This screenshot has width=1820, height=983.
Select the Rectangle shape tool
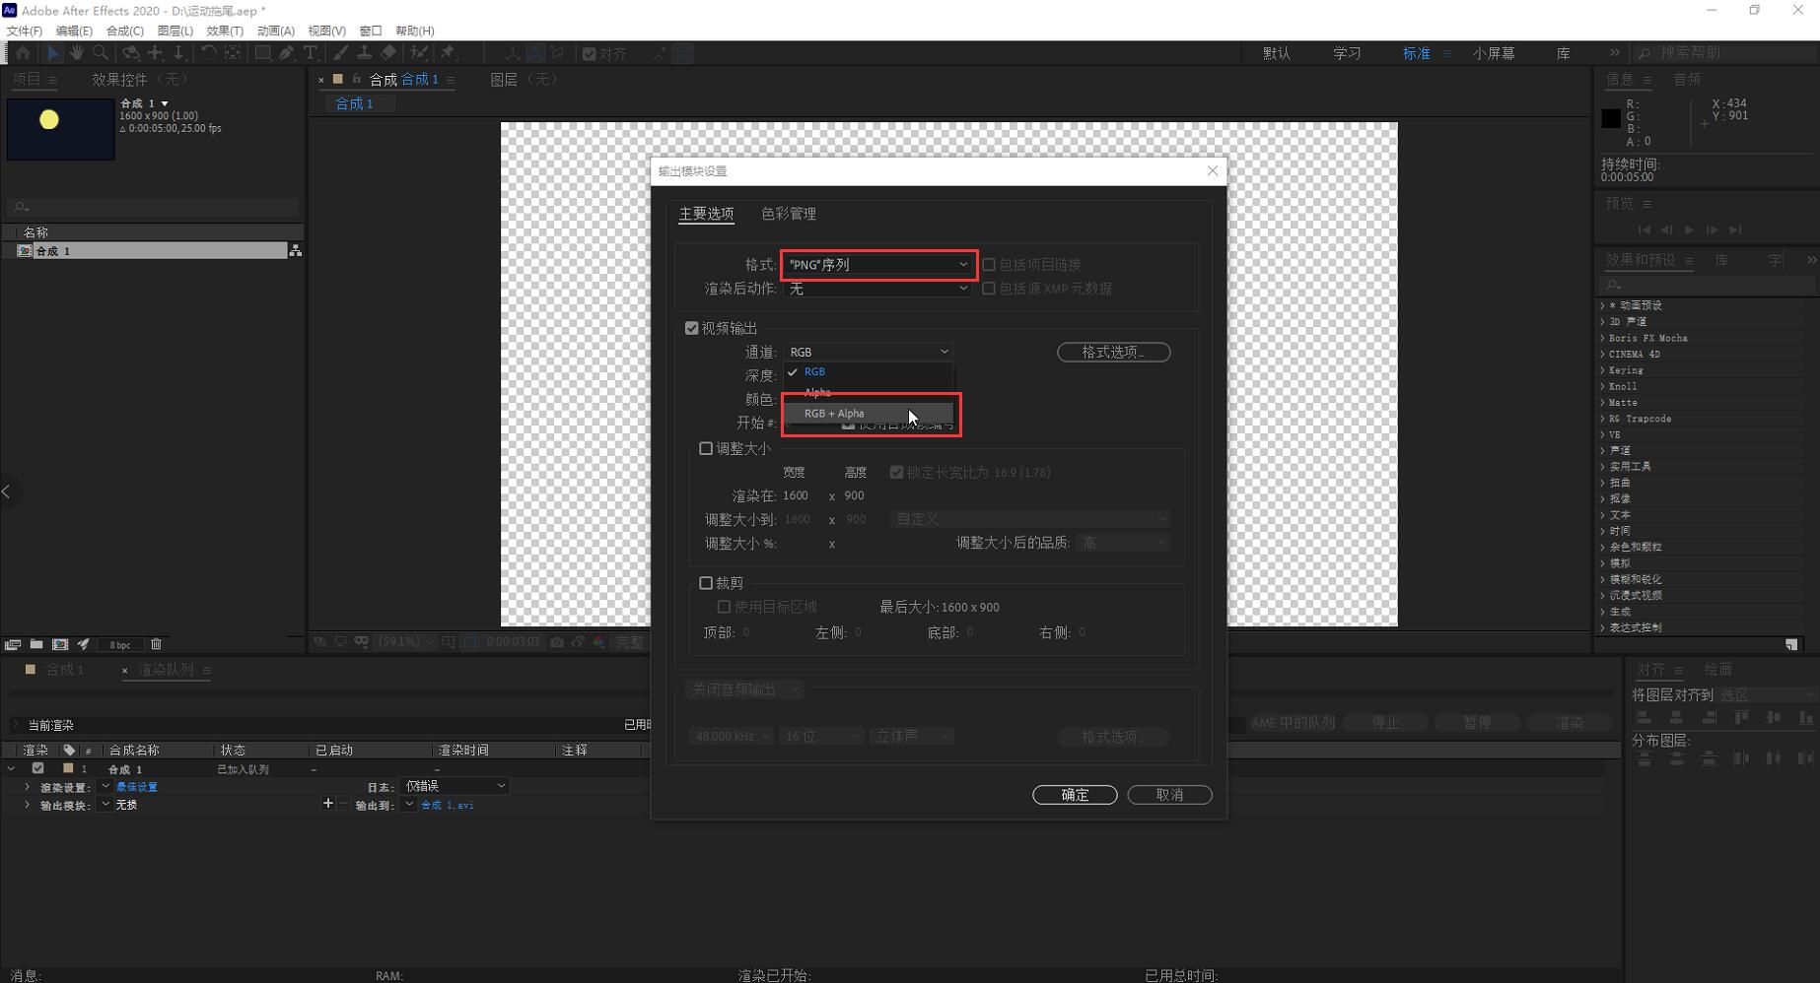tap(262, 53)
